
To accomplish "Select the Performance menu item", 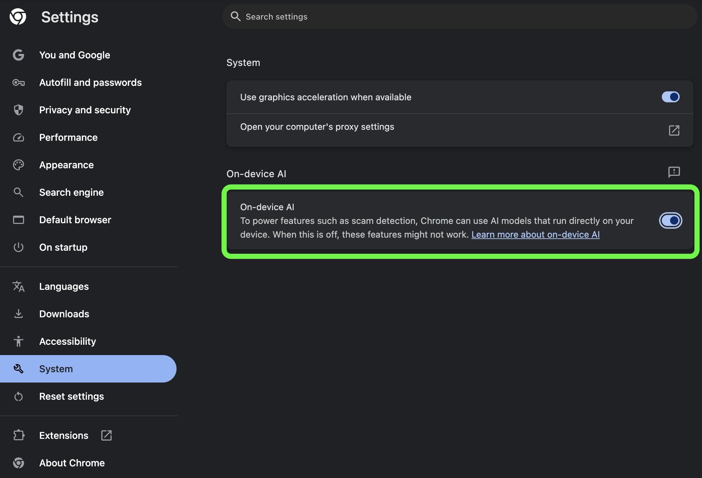I will click(x=88, y=137).
